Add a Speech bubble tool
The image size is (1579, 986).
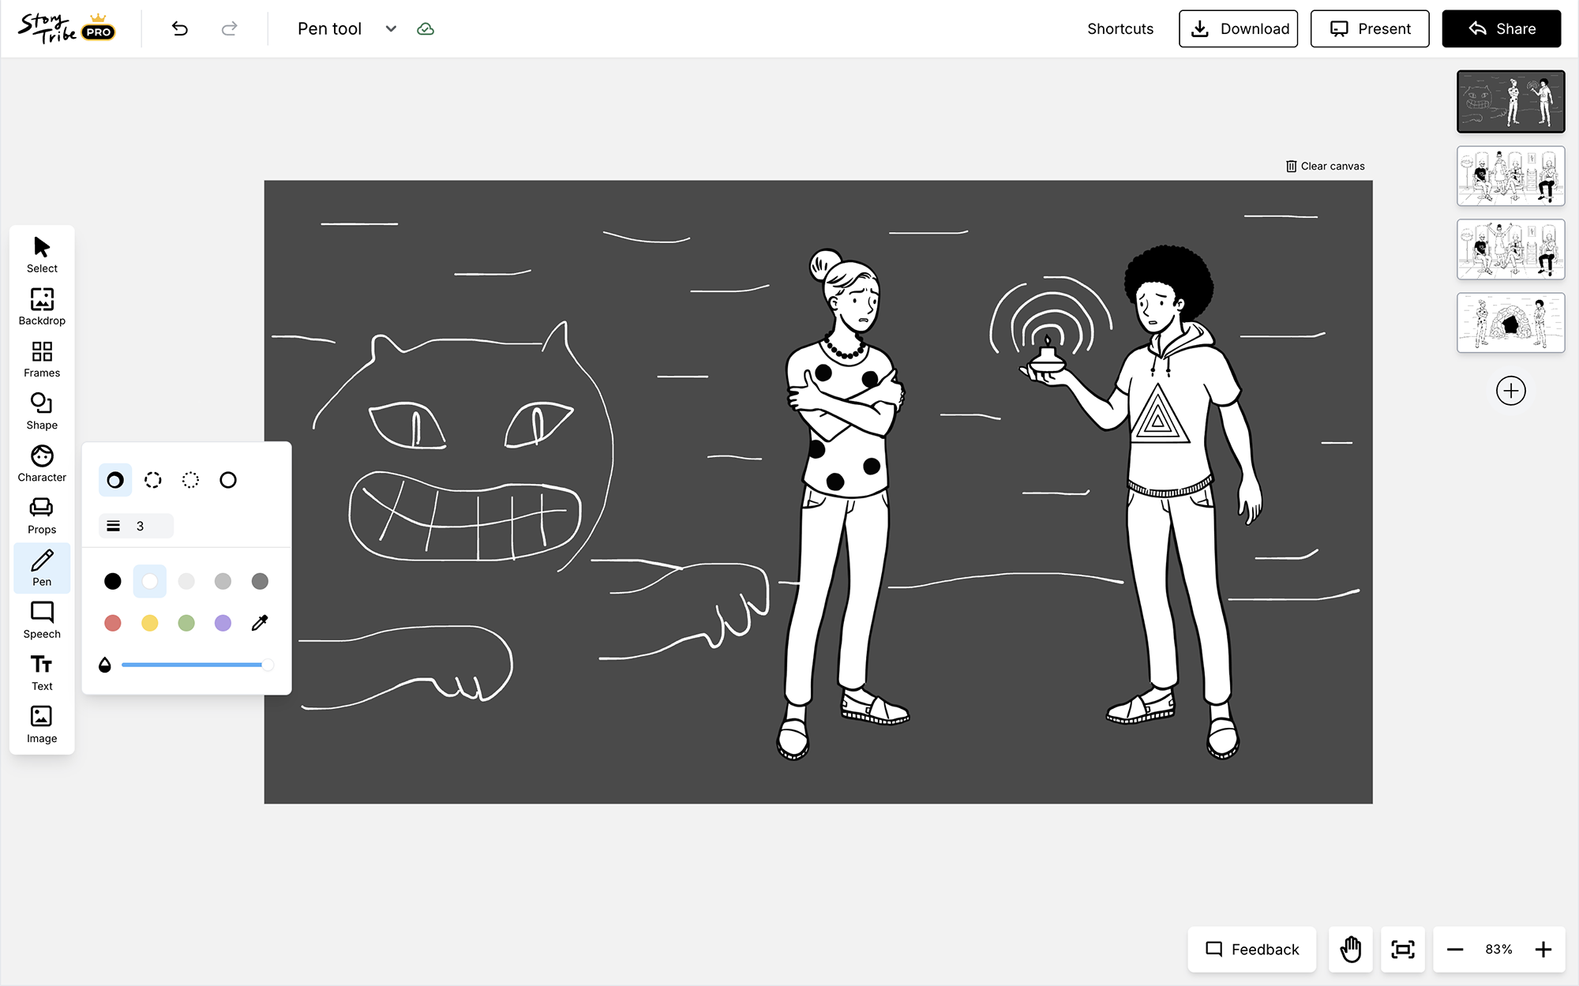[x=42, y=620]
